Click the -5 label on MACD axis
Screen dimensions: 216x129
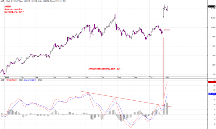coord(215,119)
